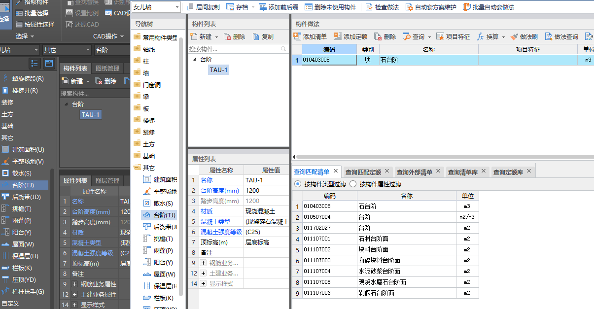Open the 存档 dropdown arrow

[253, 7]
